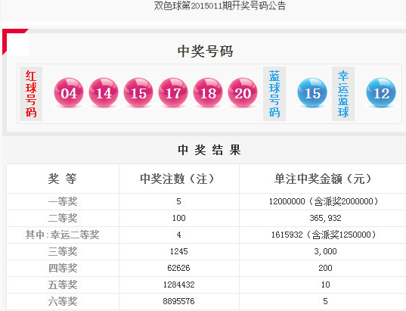Click the red corner ribbon decoration
The image size is (406, 311).
tap(14, 41)
